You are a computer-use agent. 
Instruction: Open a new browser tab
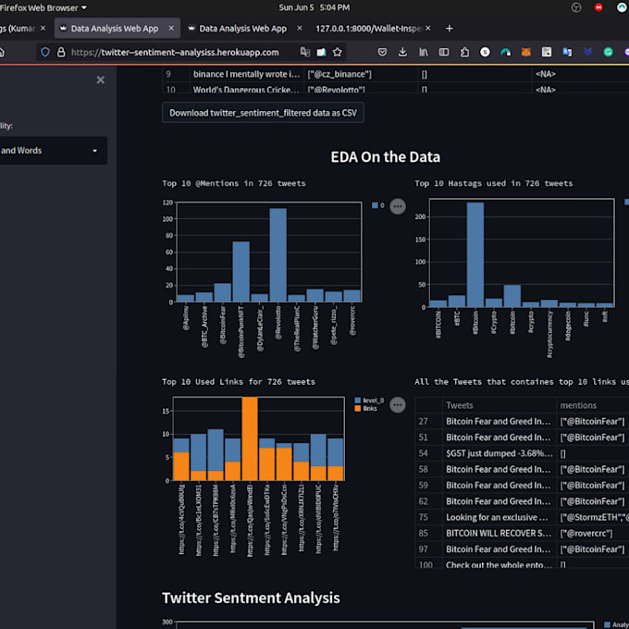pyautogui.click(x=450, y=29)
